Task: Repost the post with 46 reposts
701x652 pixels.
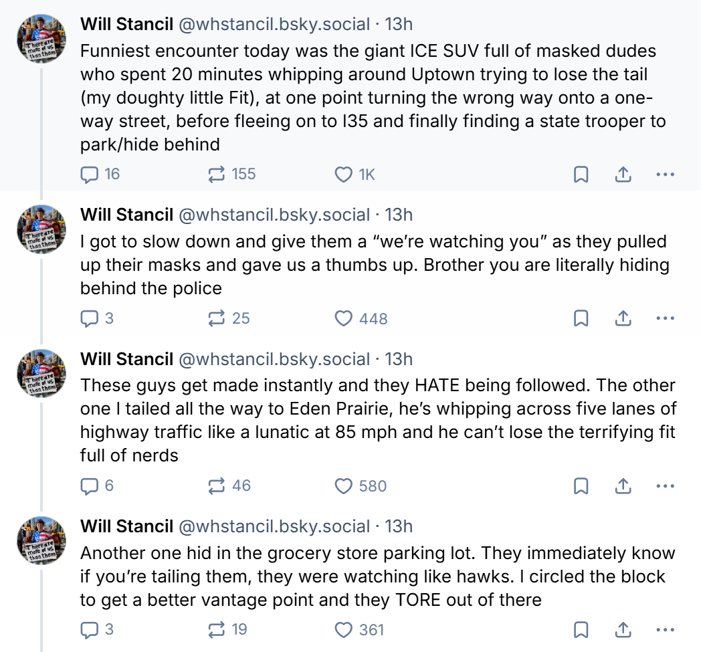Action: coord(217,485)
